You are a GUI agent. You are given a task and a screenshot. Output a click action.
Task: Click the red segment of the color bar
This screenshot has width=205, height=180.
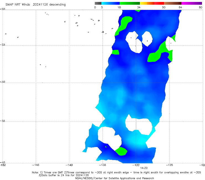click(x=159, y=3)
